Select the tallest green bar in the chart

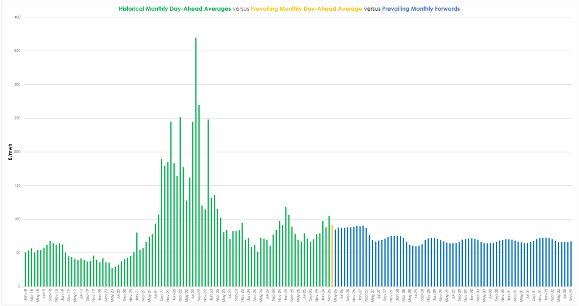click(196, 164)
